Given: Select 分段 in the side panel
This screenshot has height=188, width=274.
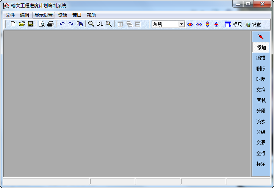Looking at the screenshot, I should pyautogui.click(x=261, y=111).
